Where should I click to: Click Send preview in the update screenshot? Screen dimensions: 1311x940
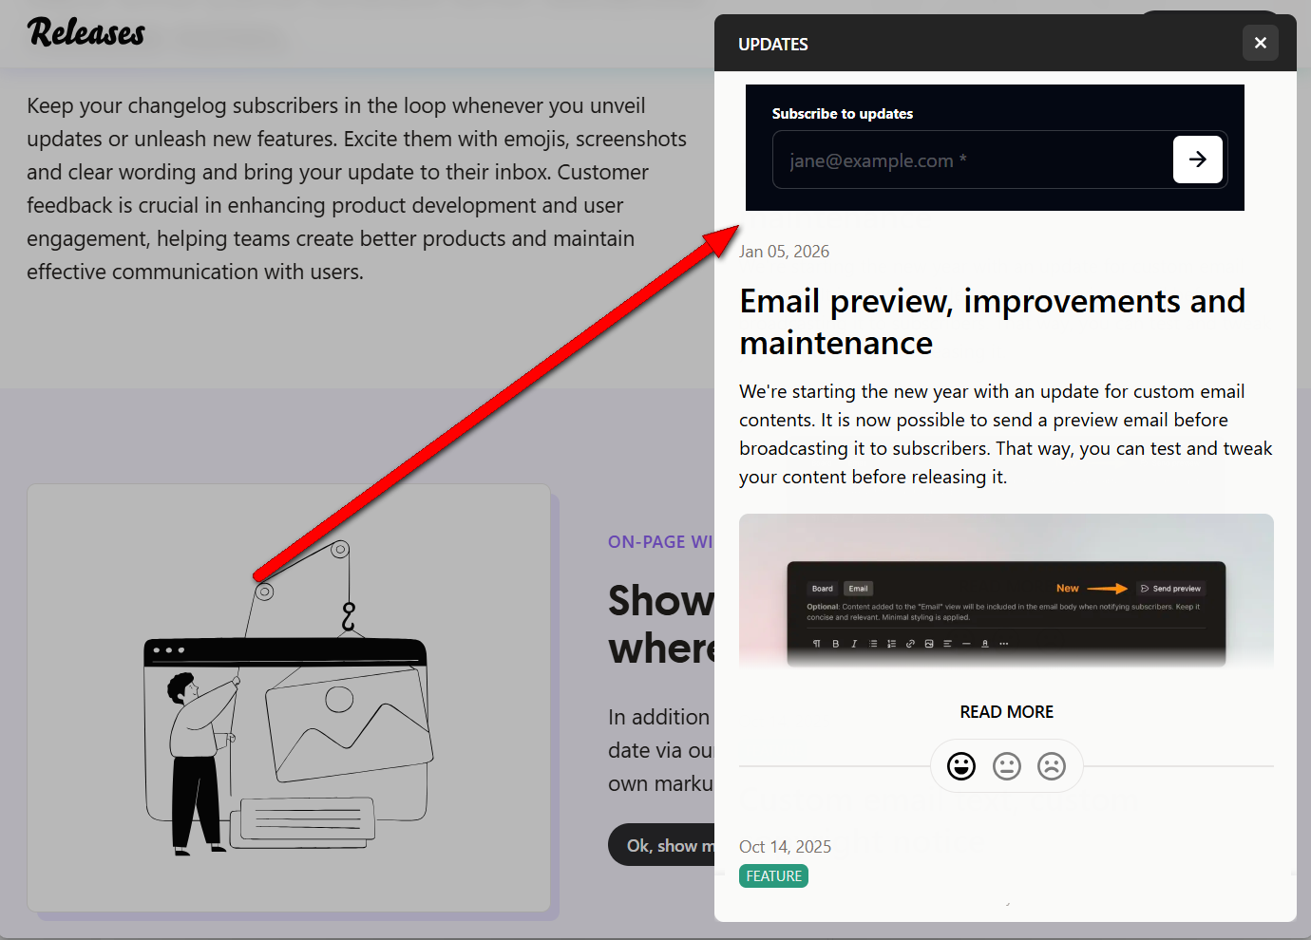tap(1170, 589)
